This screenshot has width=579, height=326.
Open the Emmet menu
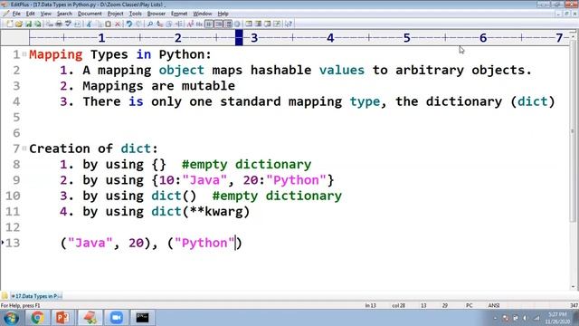[x=179, y=14]
